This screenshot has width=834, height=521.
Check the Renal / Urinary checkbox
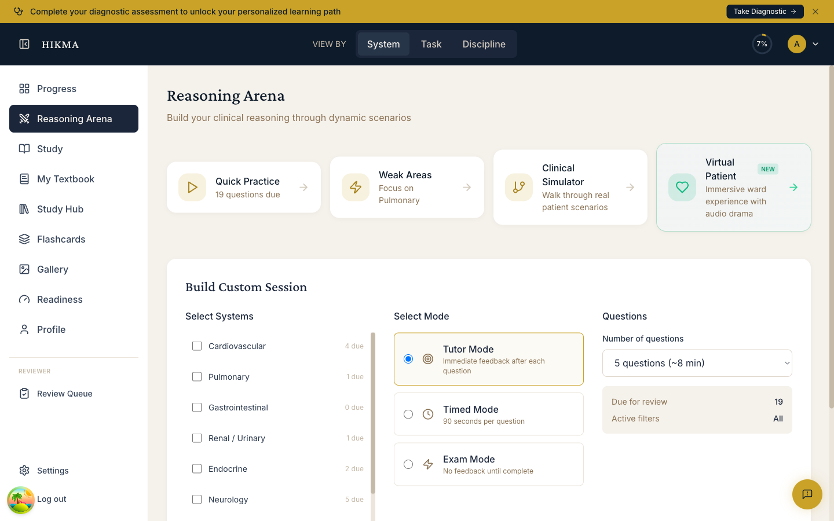197,438
